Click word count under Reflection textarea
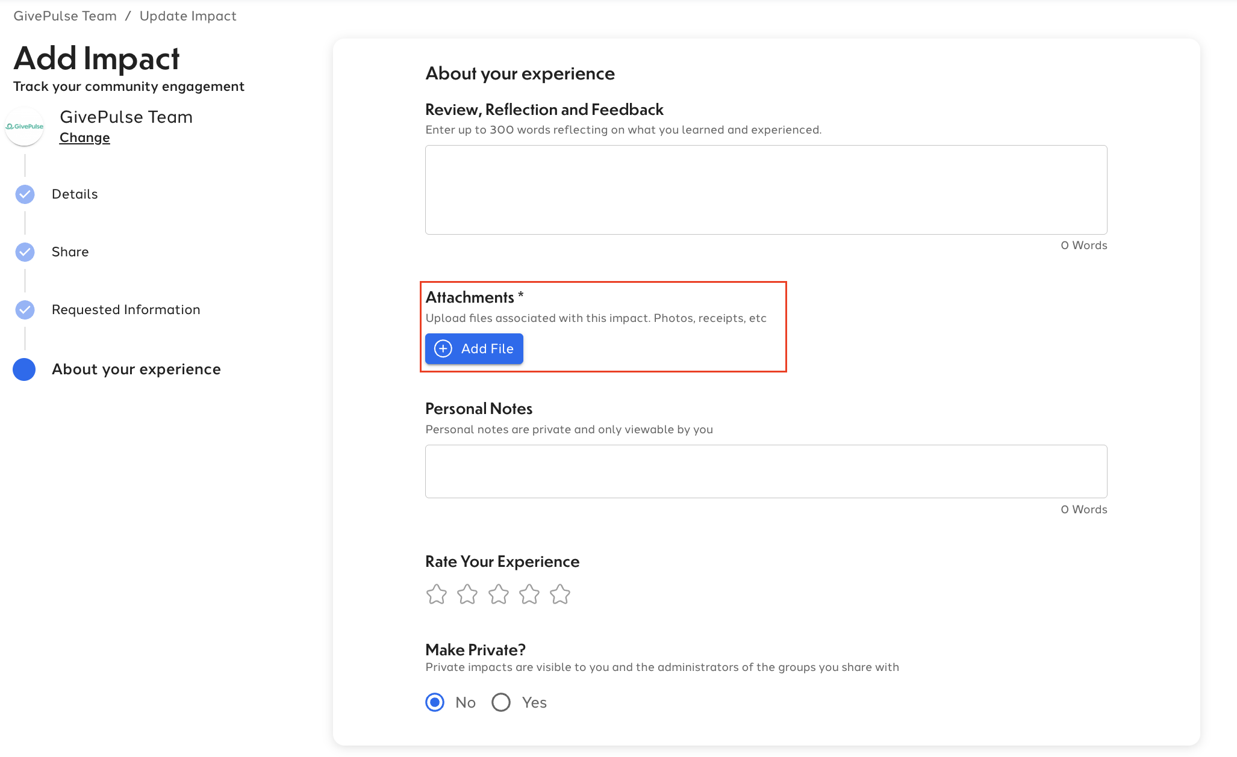 point(1084,246)
